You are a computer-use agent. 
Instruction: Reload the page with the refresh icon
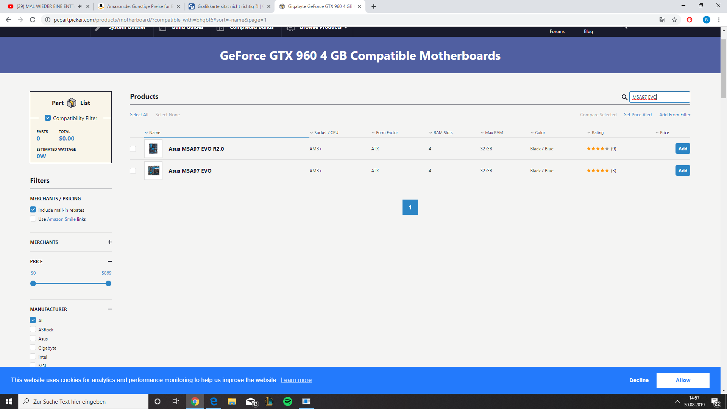point(33,20)
